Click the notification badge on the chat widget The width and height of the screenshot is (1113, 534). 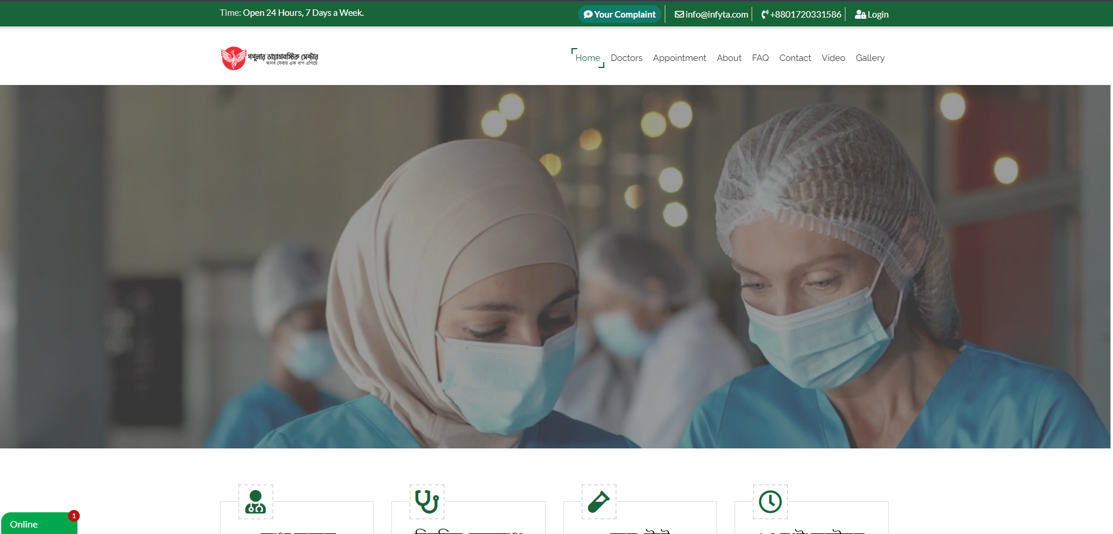pos(74,516)
